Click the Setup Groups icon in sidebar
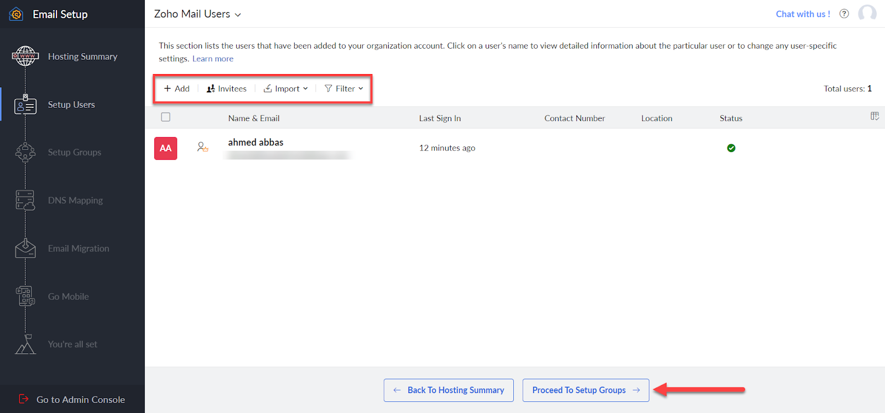This screenshot has width=885, height=413. click(x=25, y=152)
